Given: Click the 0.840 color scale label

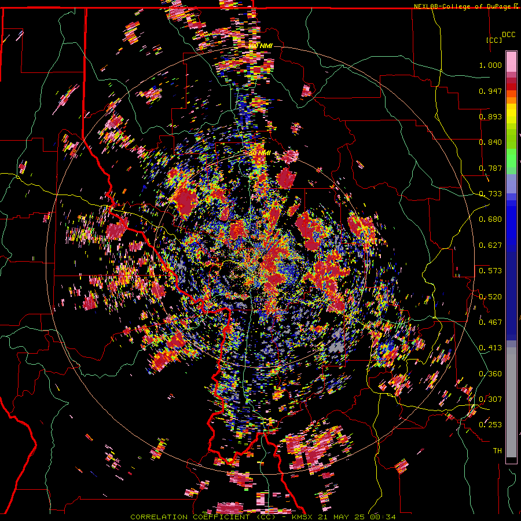Looking at the screenshot, I should tap(490, 142).
